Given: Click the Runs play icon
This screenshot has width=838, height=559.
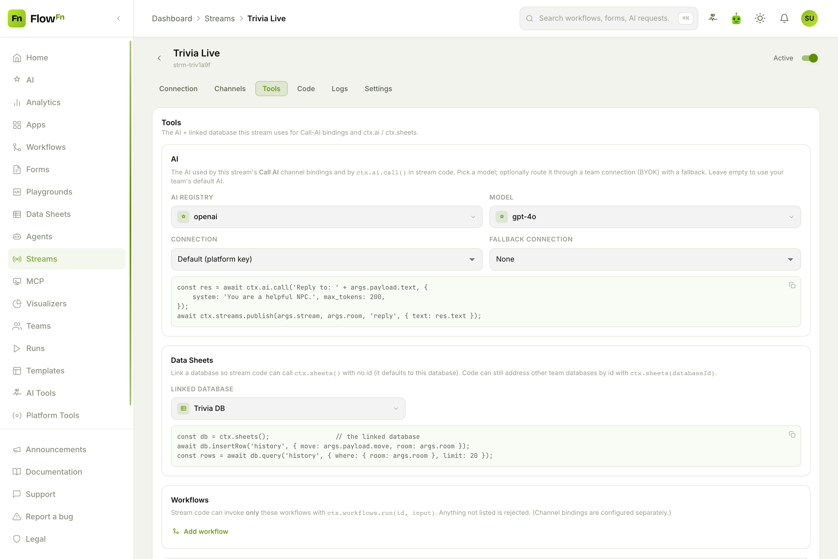Looking at the screenshot, I should [17, 348].
